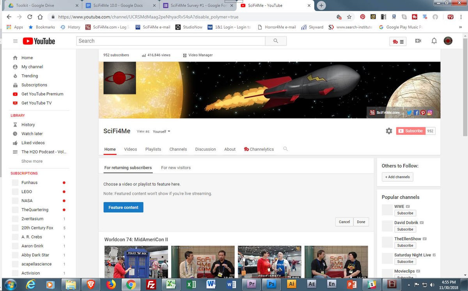Click the search magnifier button
Screen dimensions: 468x291
[276, 41]
